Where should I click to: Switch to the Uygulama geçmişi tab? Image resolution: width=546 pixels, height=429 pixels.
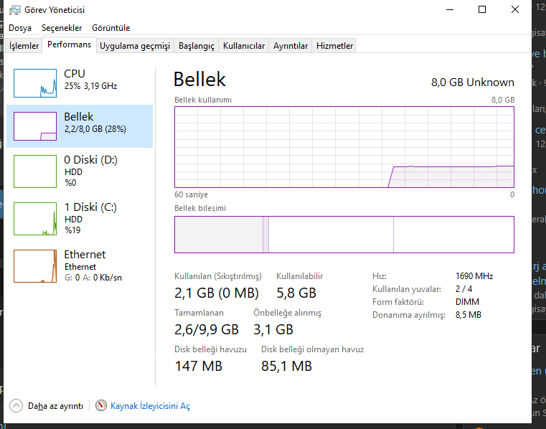point(135,46)
